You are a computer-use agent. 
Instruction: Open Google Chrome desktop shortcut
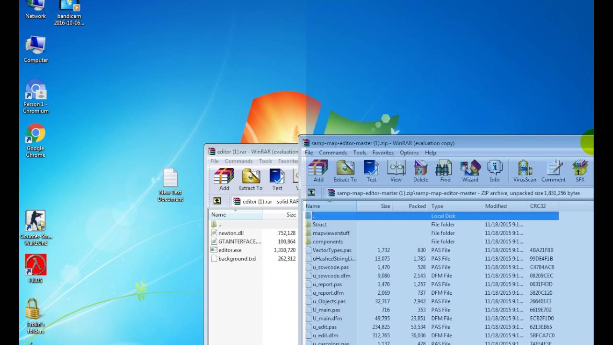pos(35,140)
